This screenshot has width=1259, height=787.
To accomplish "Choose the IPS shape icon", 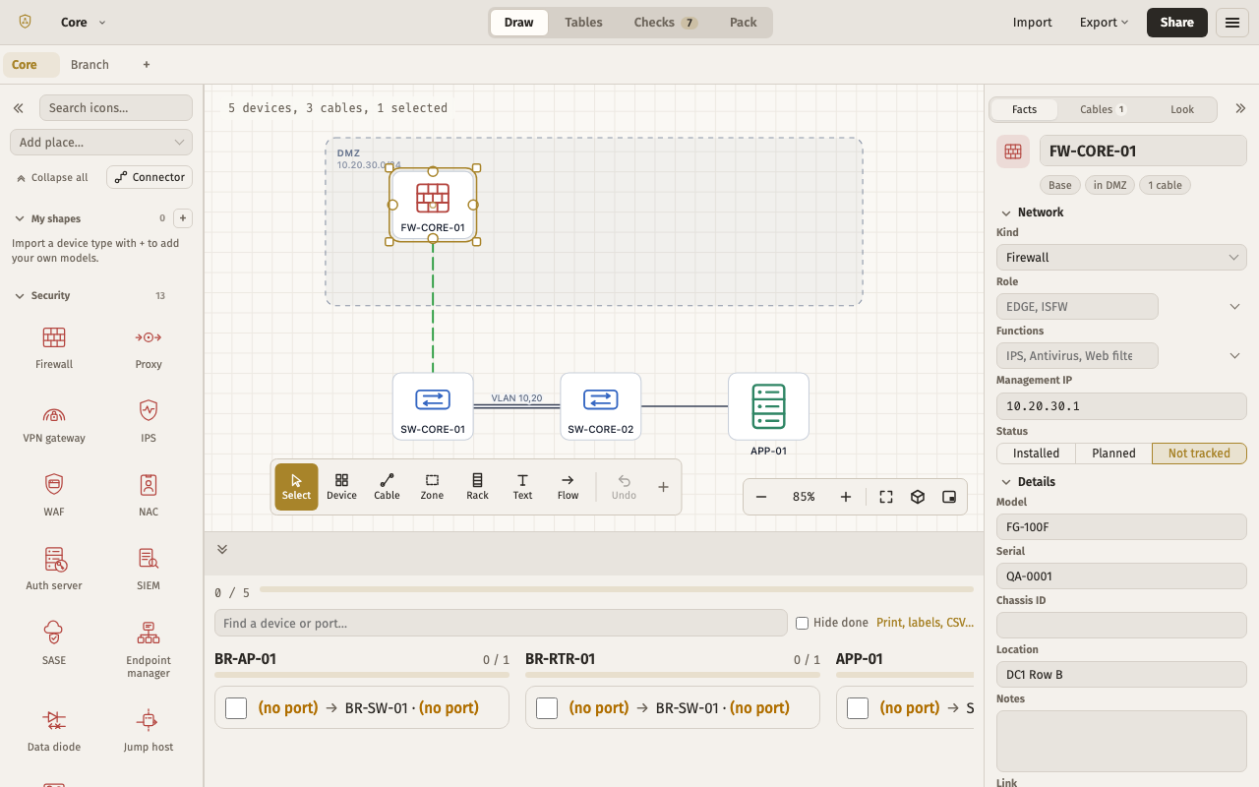I will pos(149,421).
